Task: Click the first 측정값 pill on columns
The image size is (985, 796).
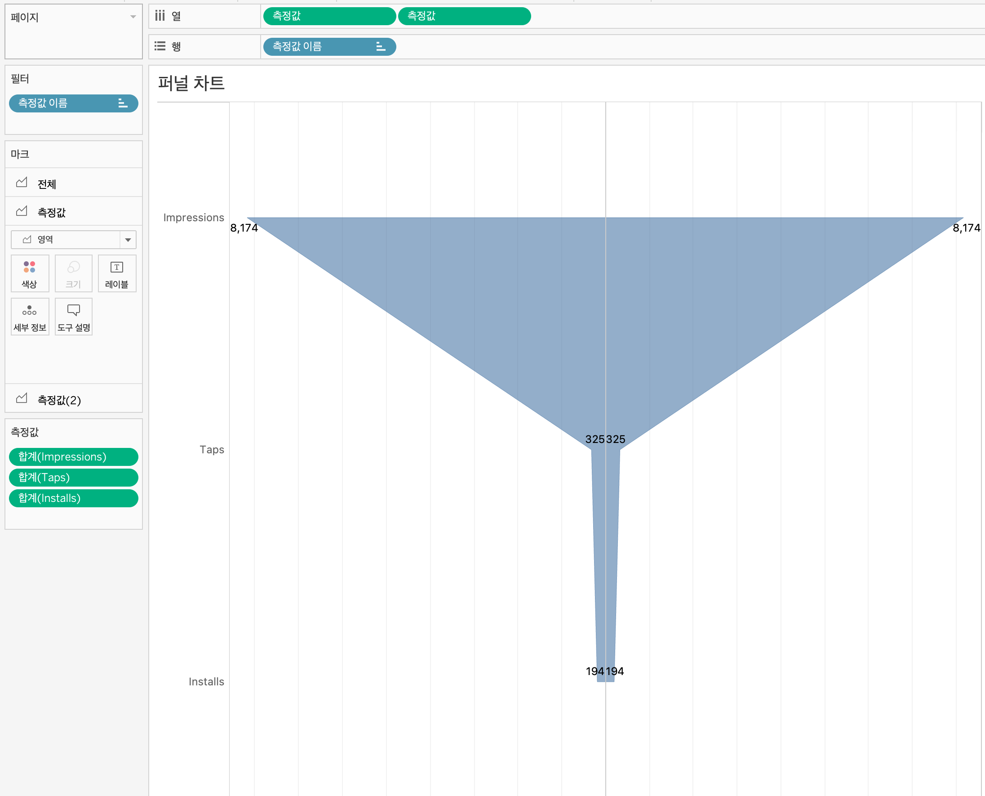Action: click(x=329, y=16)
